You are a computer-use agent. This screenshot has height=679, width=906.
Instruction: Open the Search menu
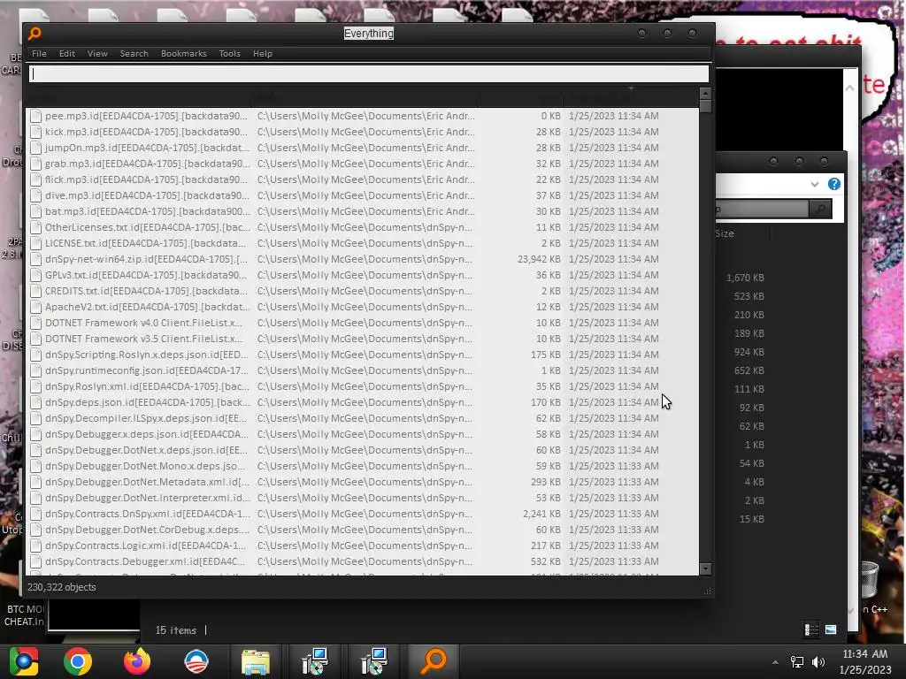(x=134, y=54)
